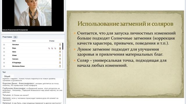Open the Общий chat tab
The width and height of the screenshot is (186, 104).
(x=7, y=76)
